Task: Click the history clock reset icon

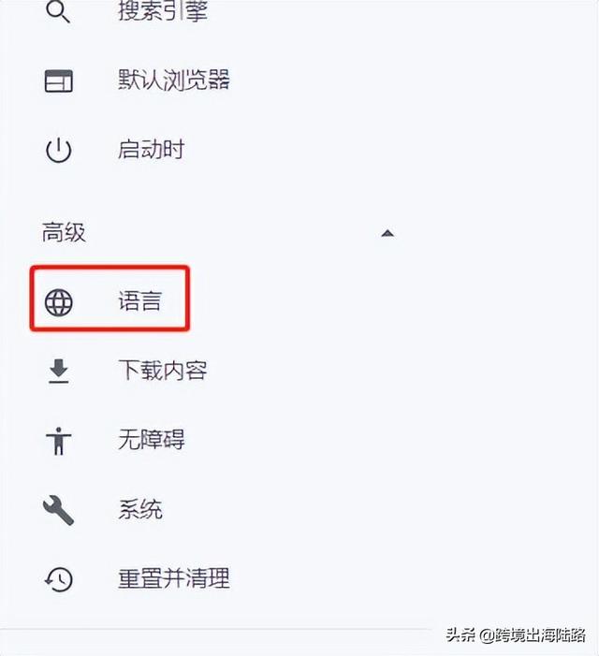Action: (59, 579)
